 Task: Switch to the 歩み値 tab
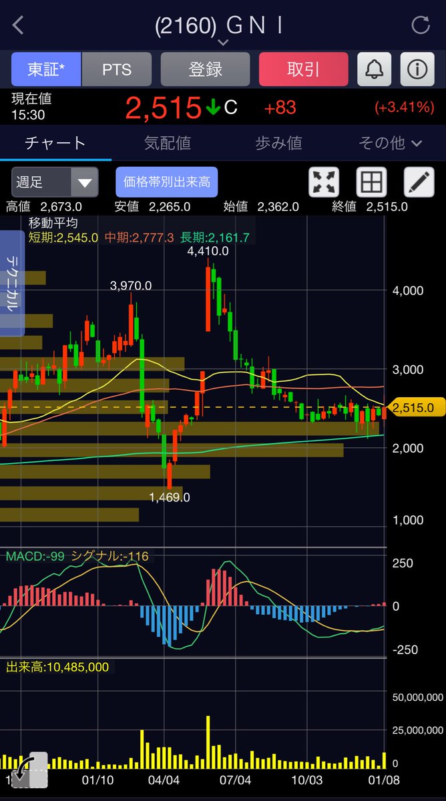(x=278, y=142)
